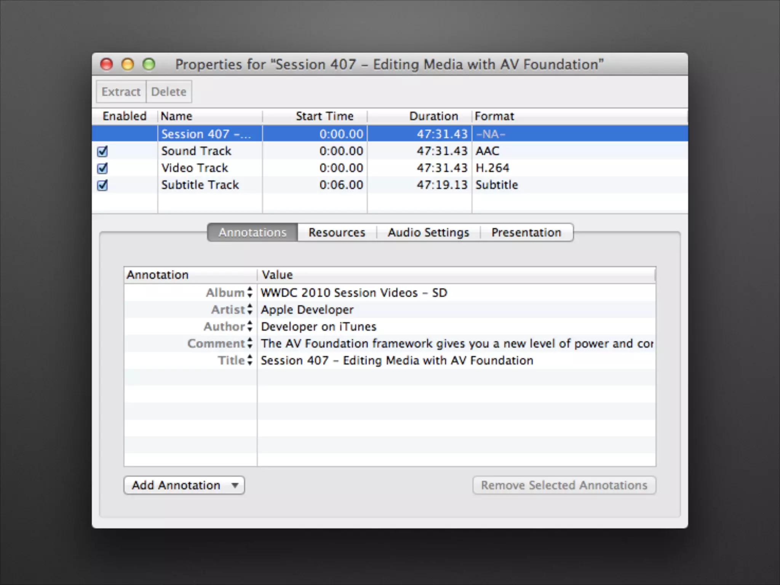Click the Extract button
Image resolution: width=780 pixels, height=585 pixels.
coord(121,92)
